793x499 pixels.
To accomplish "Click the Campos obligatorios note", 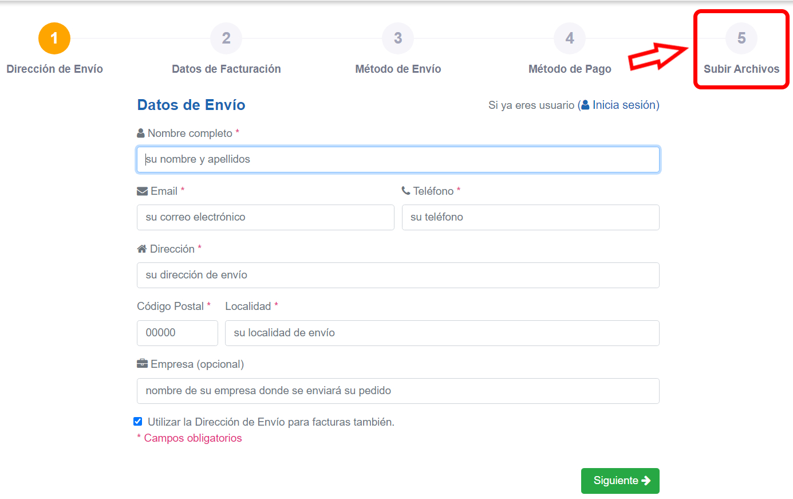I will click(190, 438).
